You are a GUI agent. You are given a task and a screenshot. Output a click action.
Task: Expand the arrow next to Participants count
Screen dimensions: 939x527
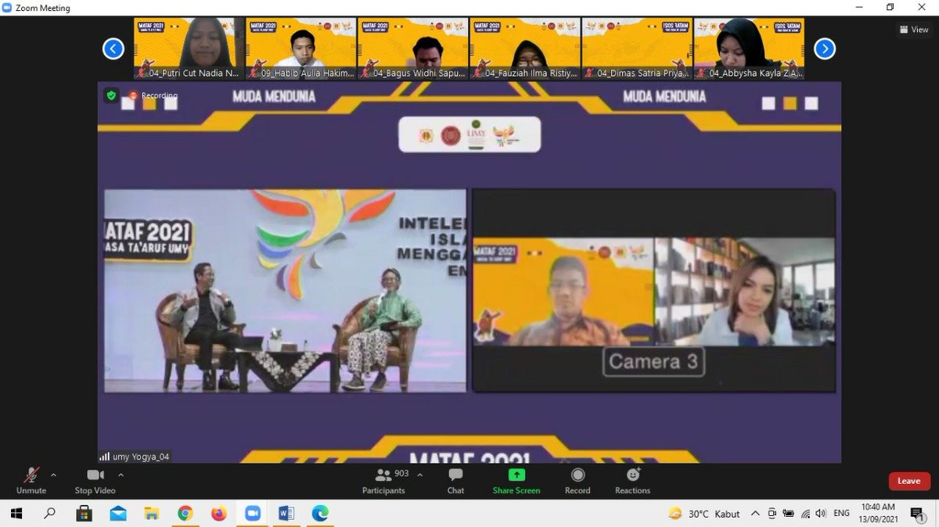pos(419,475)
